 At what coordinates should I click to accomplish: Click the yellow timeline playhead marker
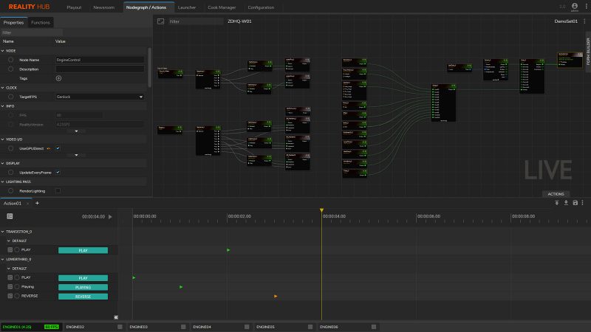(x=321, y=210)
